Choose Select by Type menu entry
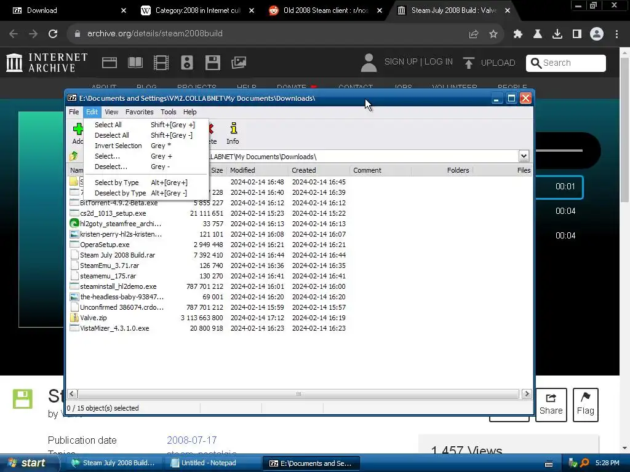The height and width of the screenshot is (472, 630). pos(145,183)
